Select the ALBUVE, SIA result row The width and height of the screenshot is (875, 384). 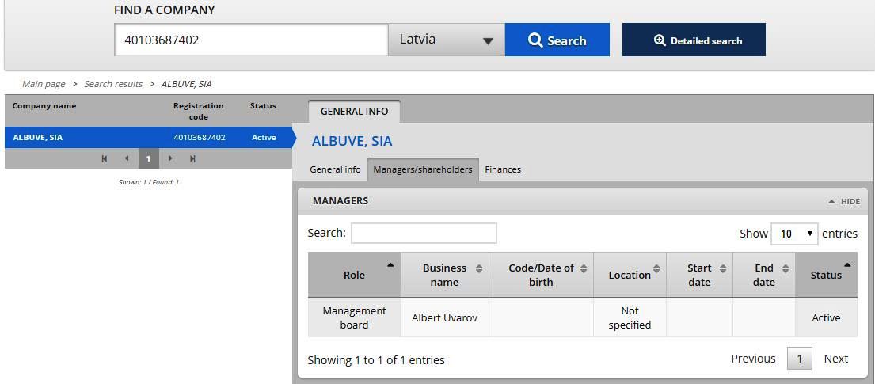(143, 138)
